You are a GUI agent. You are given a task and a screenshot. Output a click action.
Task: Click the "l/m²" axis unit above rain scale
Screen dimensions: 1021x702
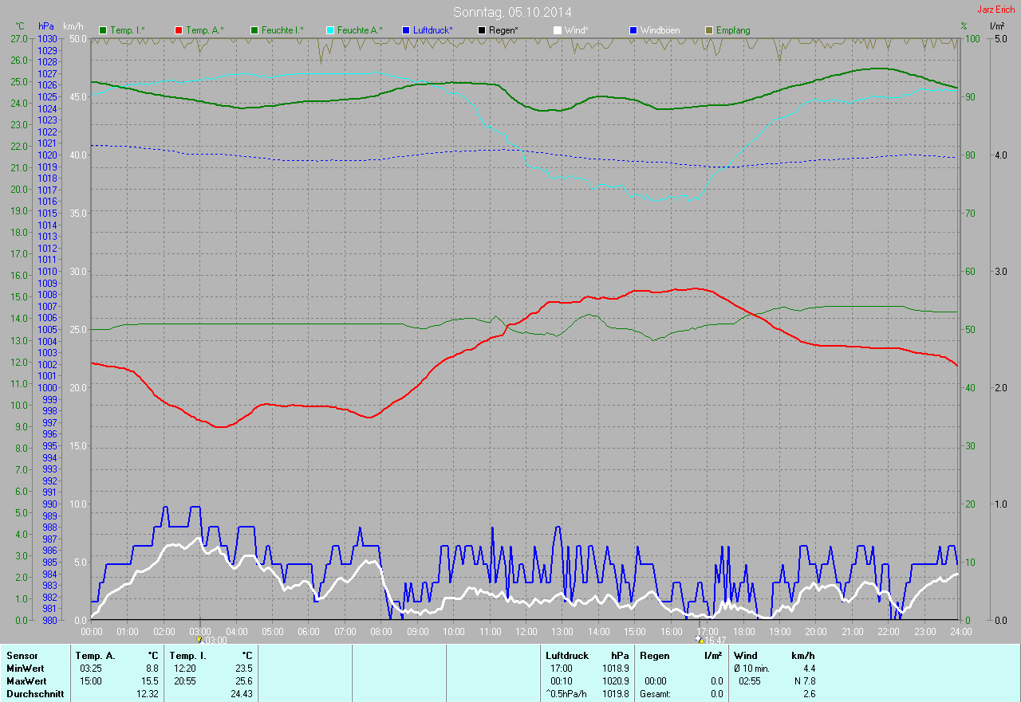[x=996, y=26]
